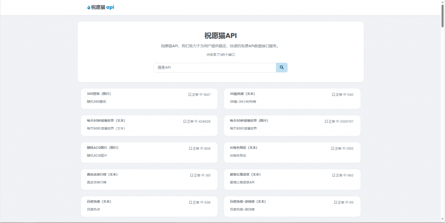Click bookmark icon on 360壁纸 card

click(x=190, y=94)
